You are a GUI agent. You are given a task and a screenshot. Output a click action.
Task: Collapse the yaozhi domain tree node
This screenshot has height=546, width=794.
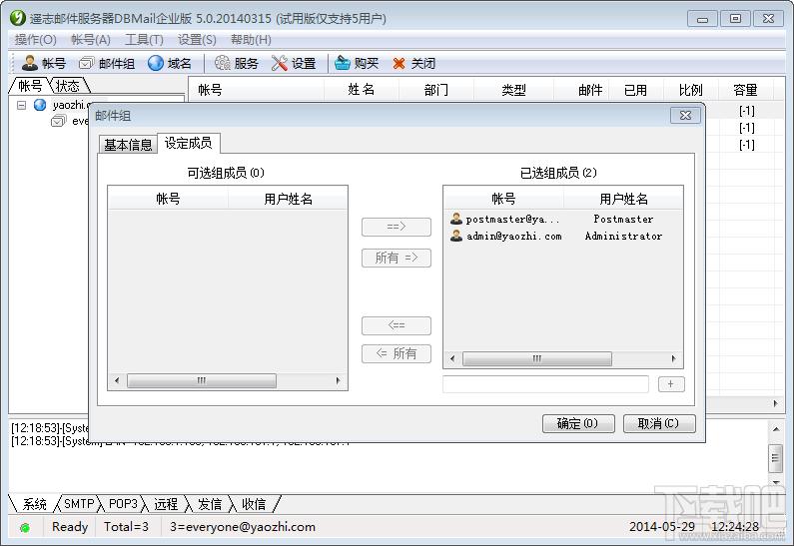[21, 105]
